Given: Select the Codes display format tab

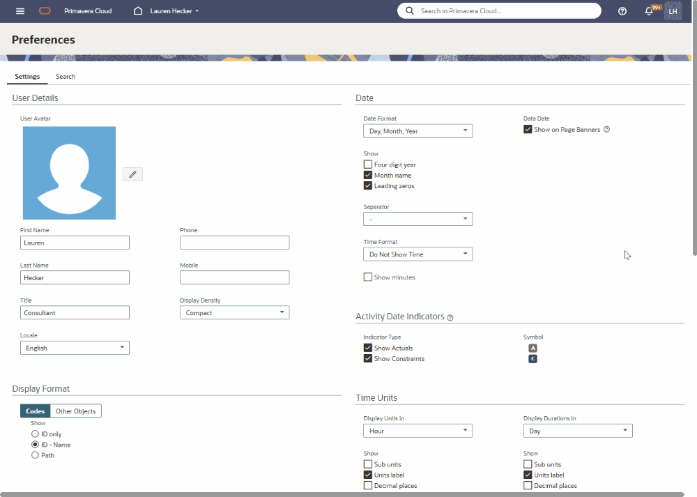Looking at the screenshot, I should coord(35,411).
